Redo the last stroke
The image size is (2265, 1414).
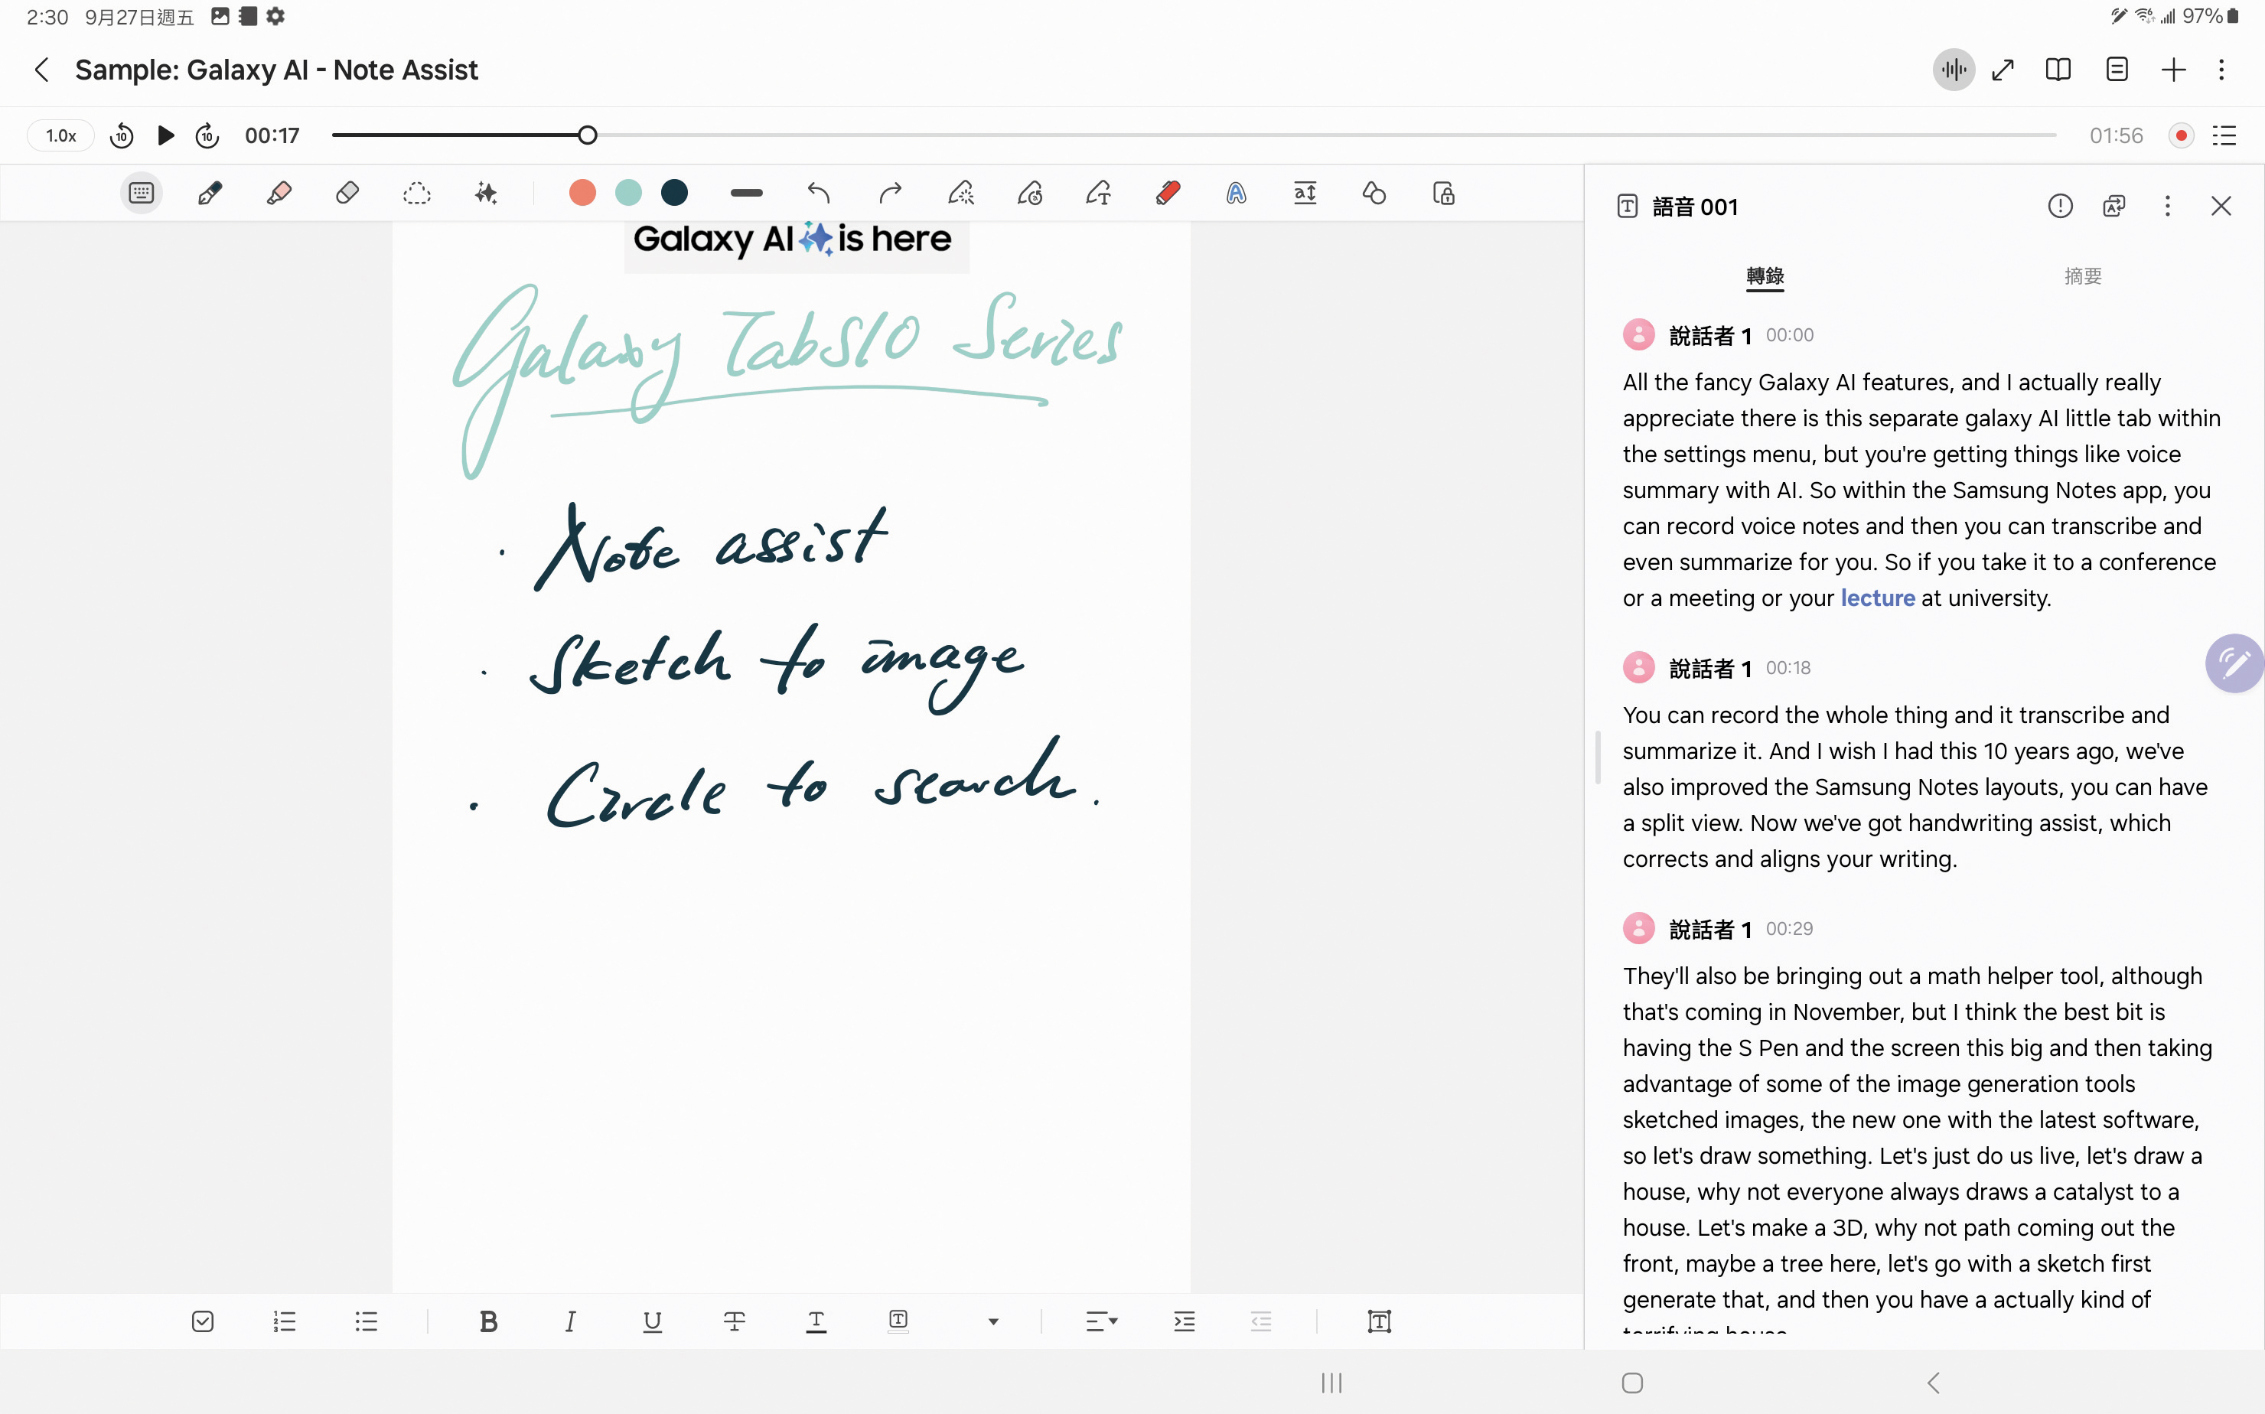889,194
